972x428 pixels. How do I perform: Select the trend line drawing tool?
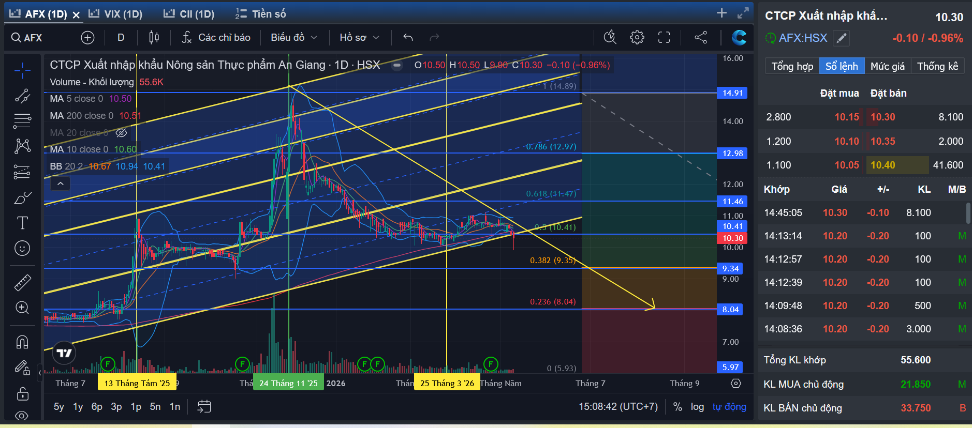click(22, 96)
